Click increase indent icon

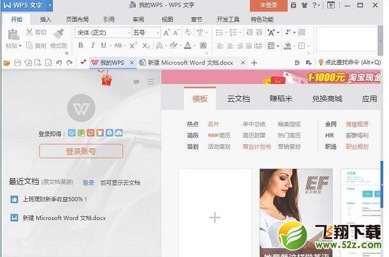[x=260, y=32]
